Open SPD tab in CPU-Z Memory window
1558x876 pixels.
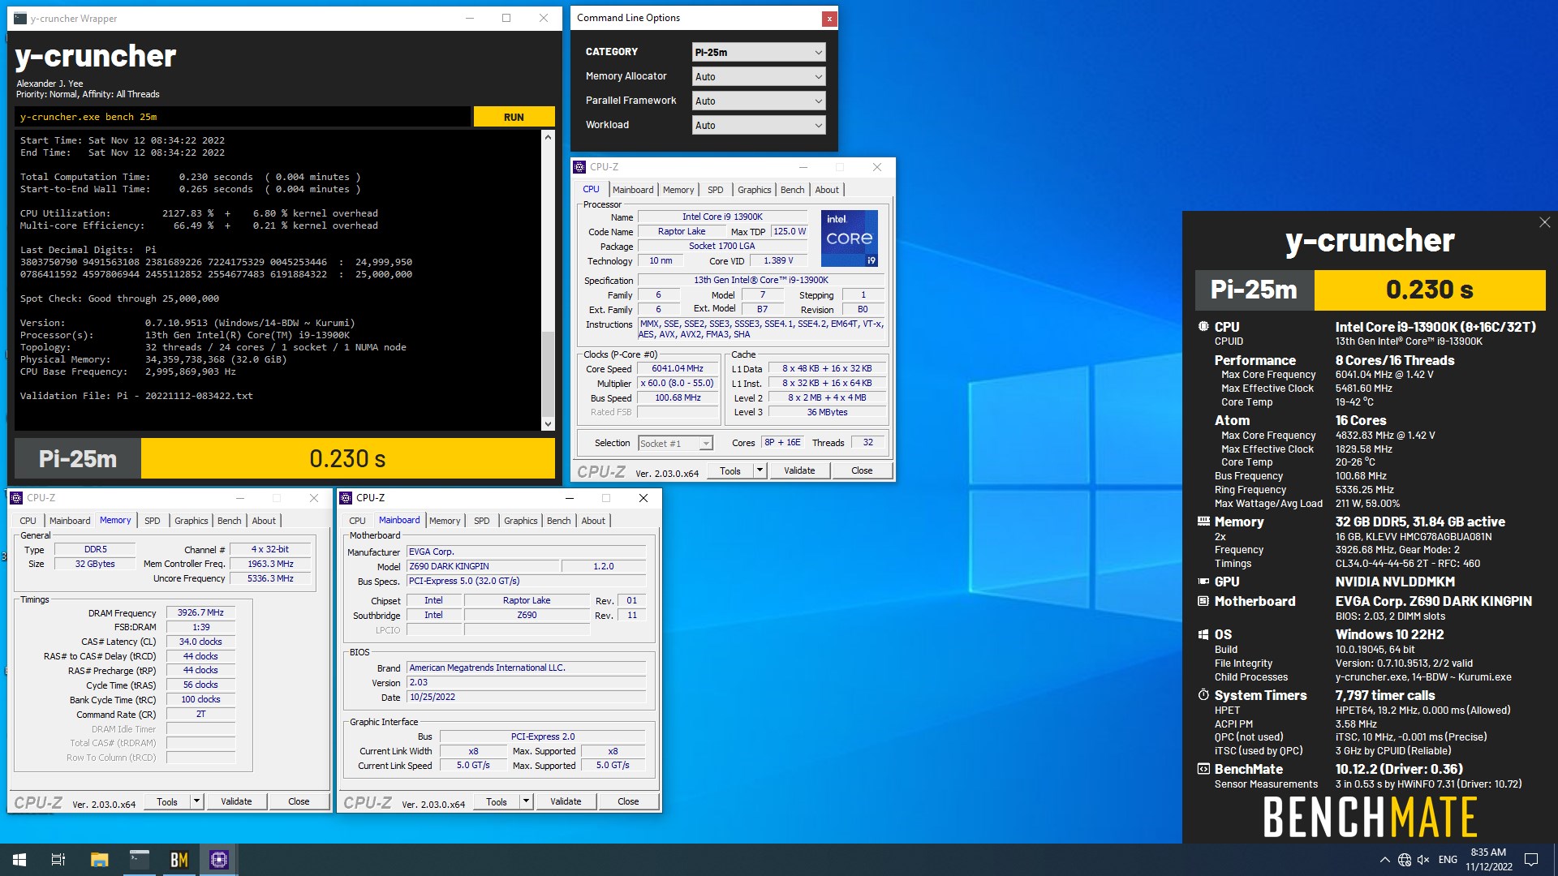(152, 521)
